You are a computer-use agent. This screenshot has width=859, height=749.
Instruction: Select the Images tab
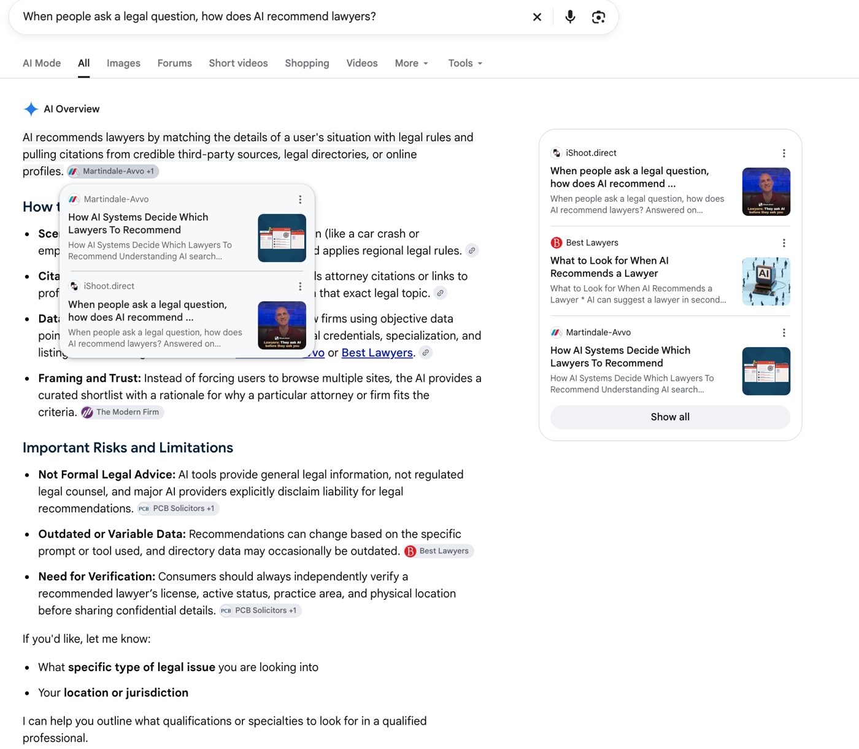123,63
